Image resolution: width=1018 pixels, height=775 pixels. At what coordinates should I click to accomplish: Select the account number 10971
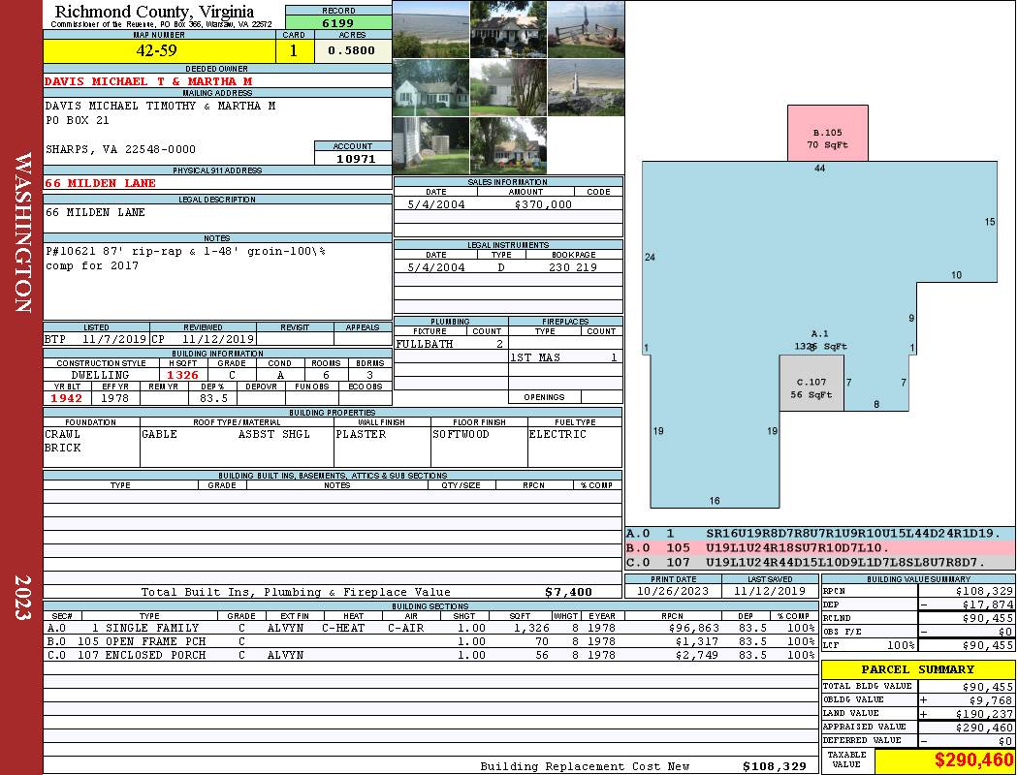[x=353, y=158]
